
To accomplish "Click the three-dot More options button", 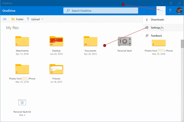I will coord(161,11).
